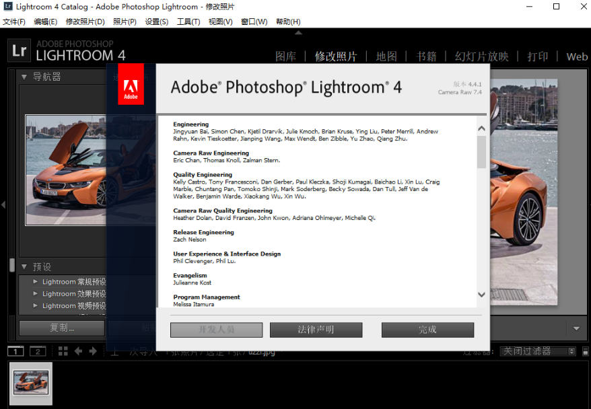The height and width of the screenshot is (409, 591).
Task: Open the 关闭过滤器 filter dropdown
Action: tap(538, 351)
